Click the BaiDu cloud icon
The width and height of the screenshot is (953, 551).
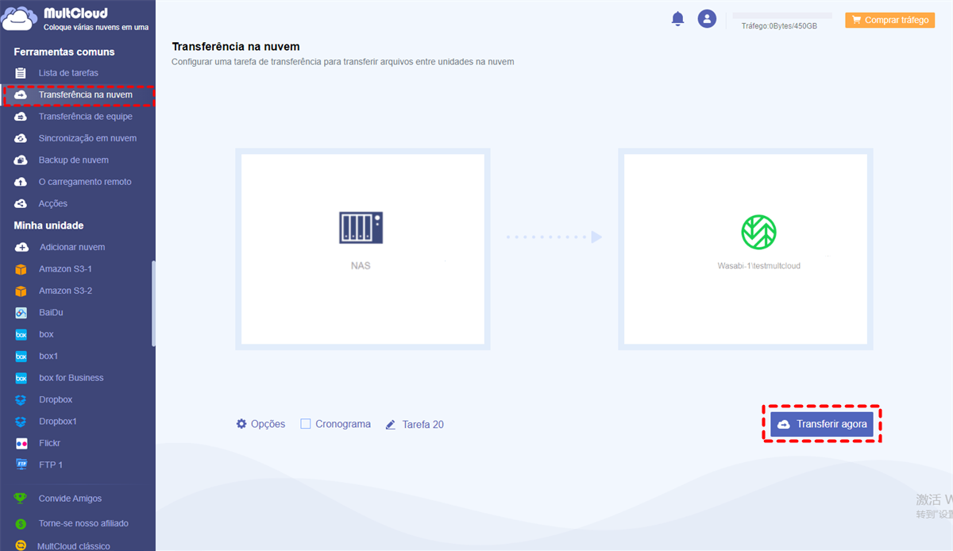(x=21, y=313)
